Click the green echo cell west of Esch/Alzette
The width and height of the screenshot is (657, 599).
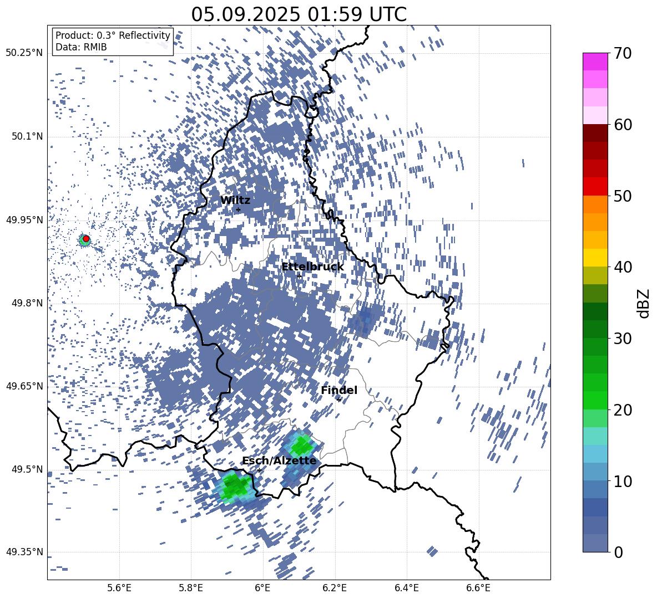coord(235,487)
